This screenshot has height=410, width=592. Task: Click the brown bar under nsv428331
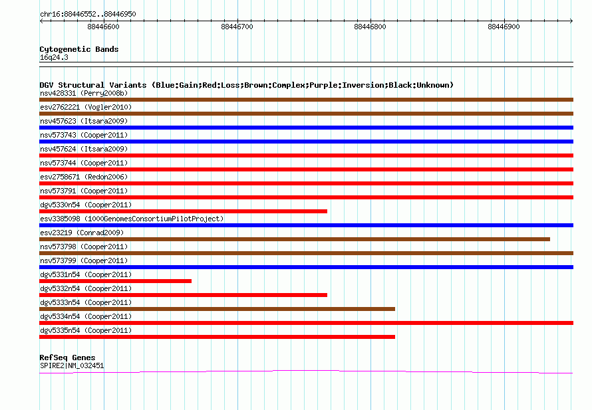pos(306,100)
